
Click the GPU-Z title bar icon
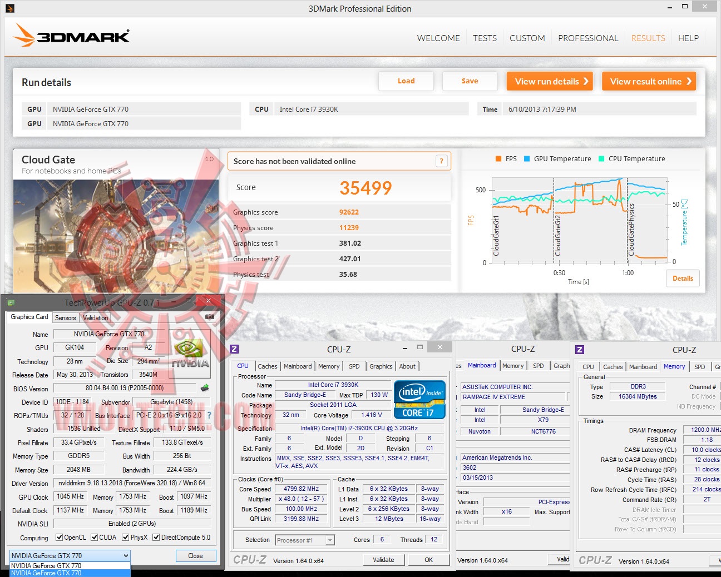click(x=10, y=302)
